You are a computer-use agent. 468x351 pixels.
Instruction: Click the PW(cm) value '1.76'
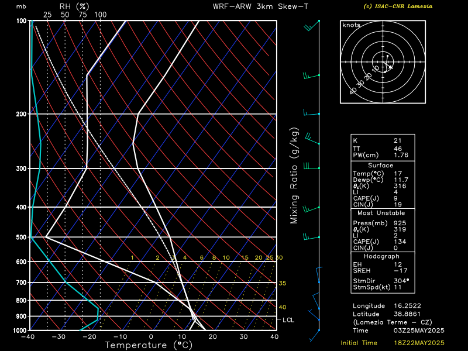(401, 155)
